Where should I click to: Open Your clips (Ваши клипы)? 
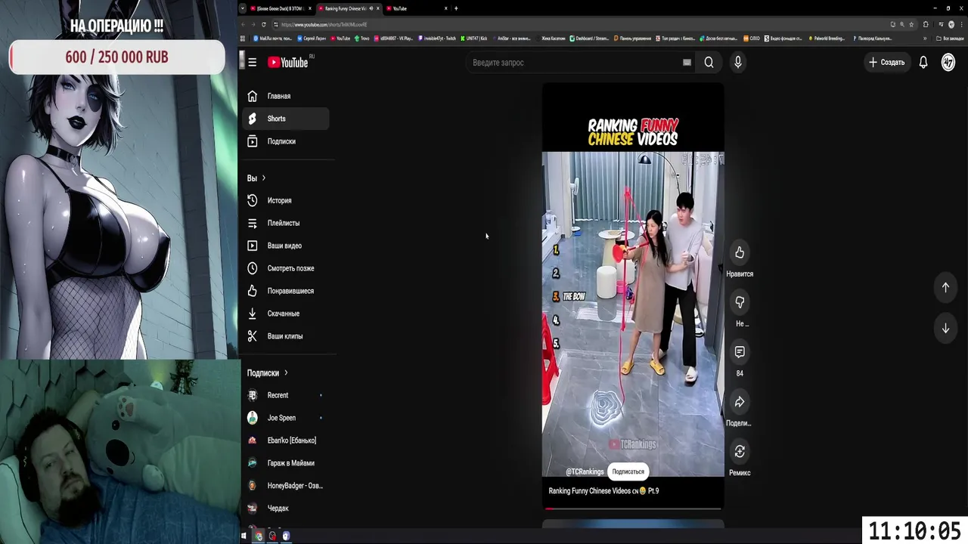tap(286, 336)
